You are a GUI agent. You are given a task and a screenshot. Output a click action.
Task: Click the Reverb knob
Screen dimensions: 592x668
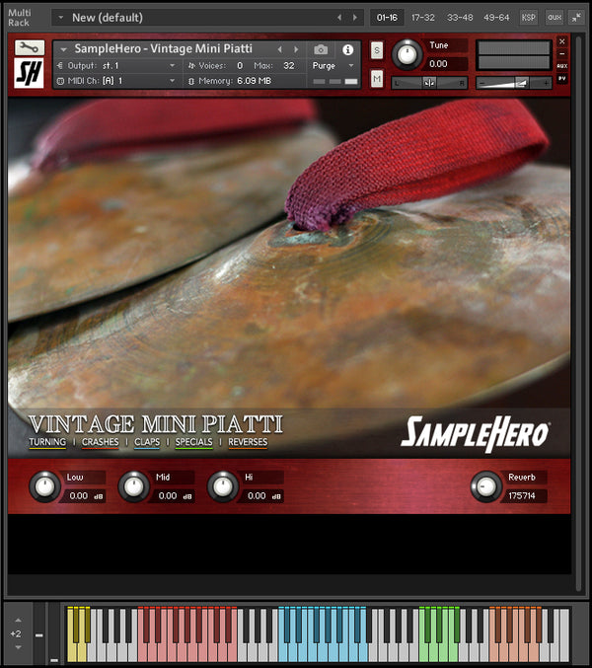[x=486, y=486]
